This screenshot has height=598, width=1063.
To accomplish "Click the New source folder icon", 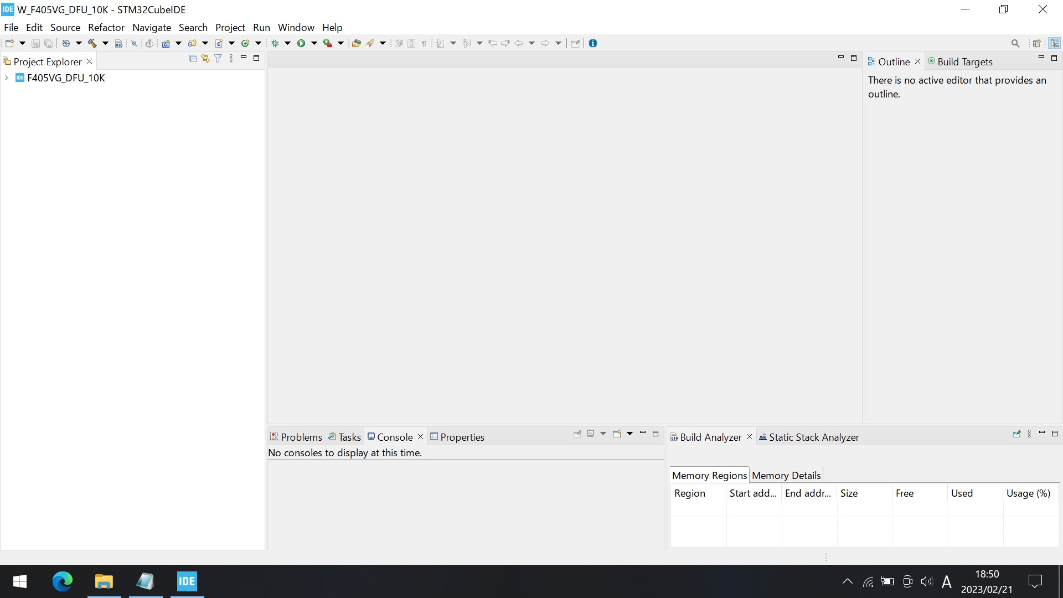I will [192, 43].
